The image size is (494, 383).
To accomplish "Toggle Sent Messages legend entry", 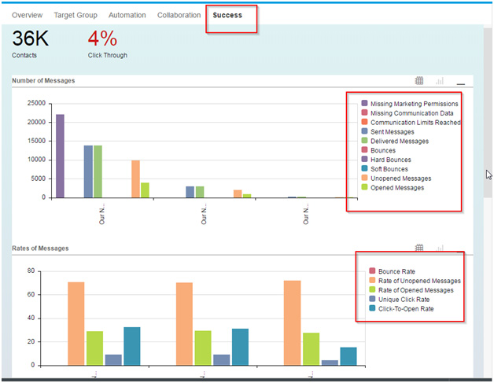I will click(x=388, y=131).
